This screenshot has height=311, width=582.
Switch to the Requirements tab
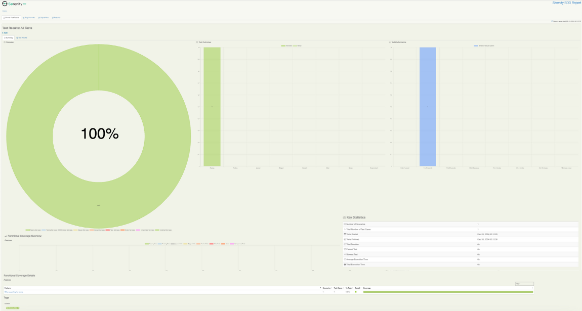pyautogui.click(x=29, y=18)
